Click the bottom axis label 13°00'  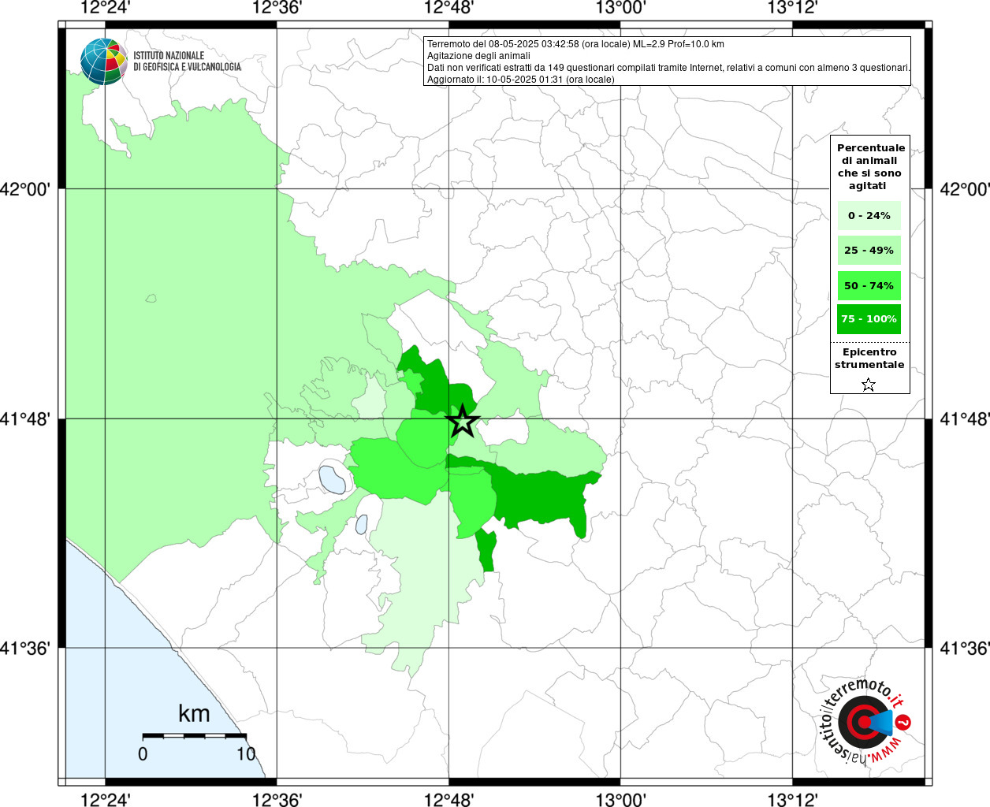tap(620, 799)
